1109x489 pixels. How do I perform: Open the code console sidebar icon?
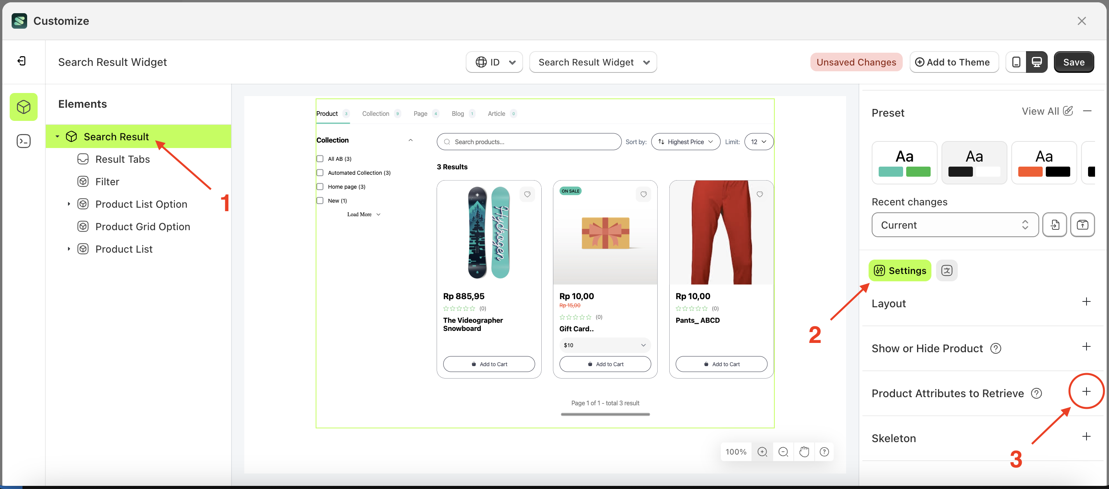pos(23,141)
